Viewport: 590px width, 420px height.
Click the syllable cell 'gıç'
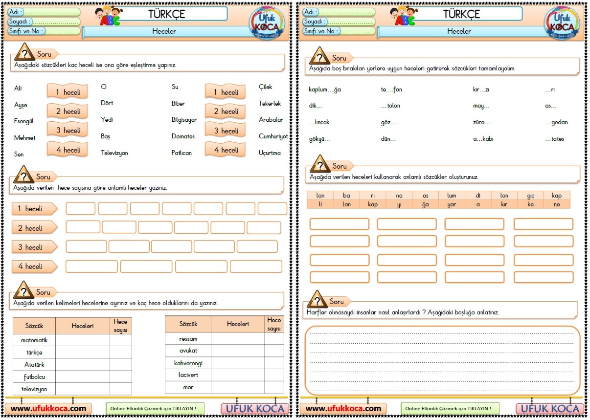point(530,195)
